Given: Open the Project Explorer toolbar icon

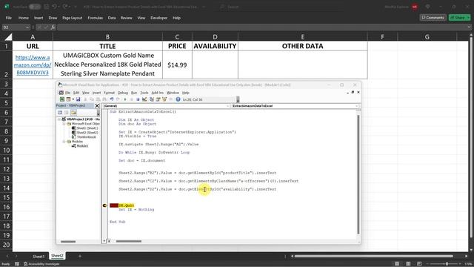Looking at the screenshot, I should [x=151, y=99].
